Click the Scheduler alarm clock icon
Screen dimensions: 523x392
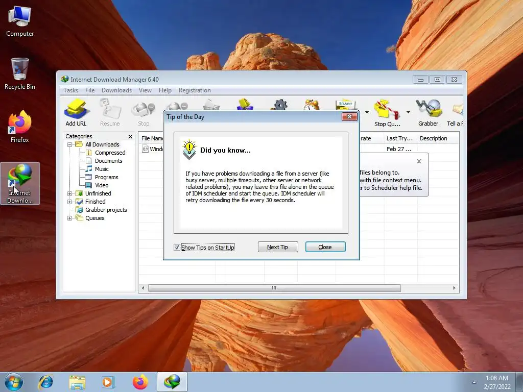312,105
